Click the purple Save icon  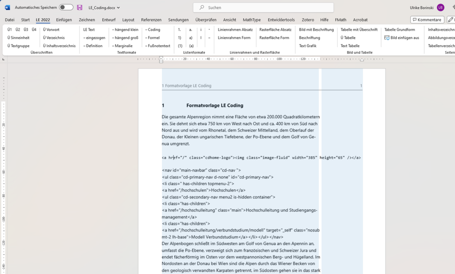[x=80, y=8]
